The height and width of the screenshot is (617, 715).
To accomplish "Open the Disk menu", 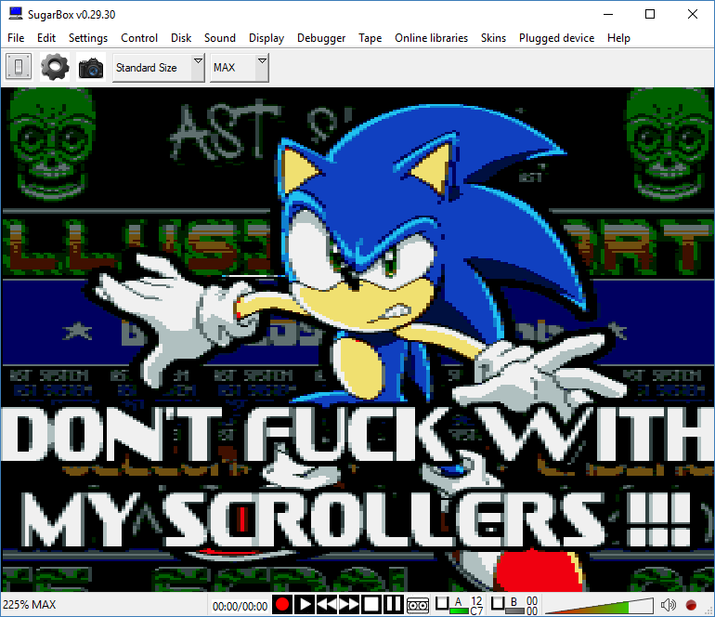I will [181, 38].
